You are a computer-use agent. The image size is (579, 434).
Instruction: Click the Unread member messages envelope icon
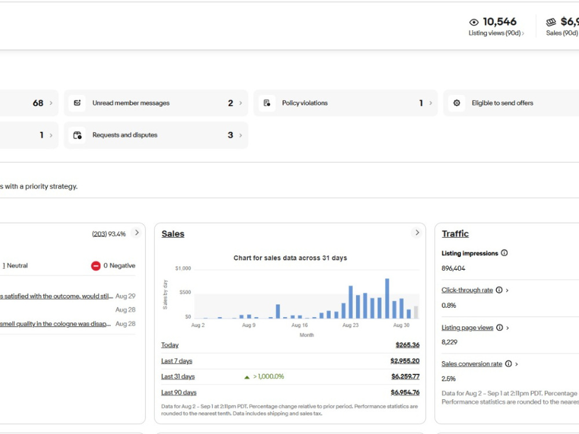tap(77, 103)
